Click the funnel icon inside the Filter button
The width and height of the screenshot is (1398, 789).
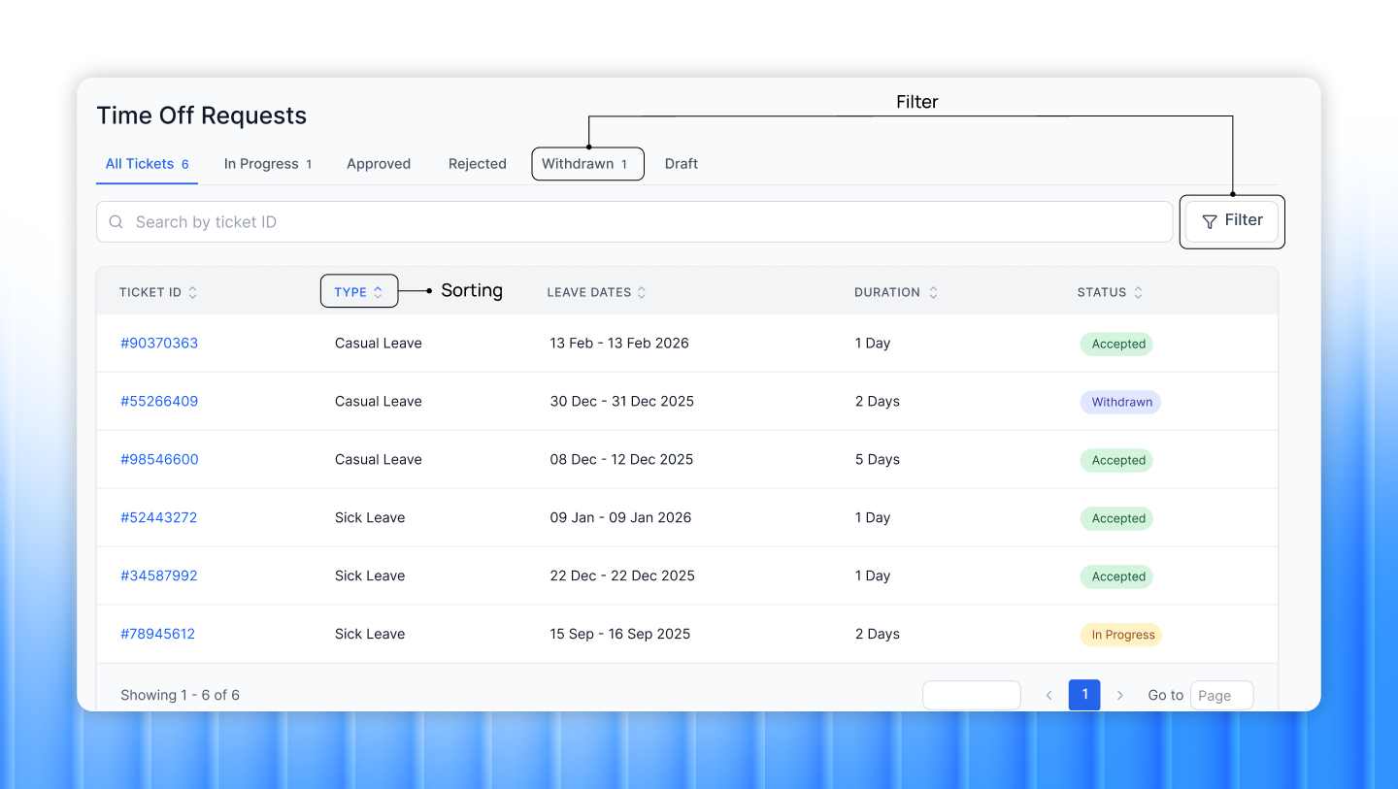(1209, 221)
